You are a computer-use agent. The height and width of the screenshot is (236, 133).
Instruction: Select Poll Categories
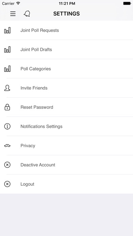click(66, 69)
